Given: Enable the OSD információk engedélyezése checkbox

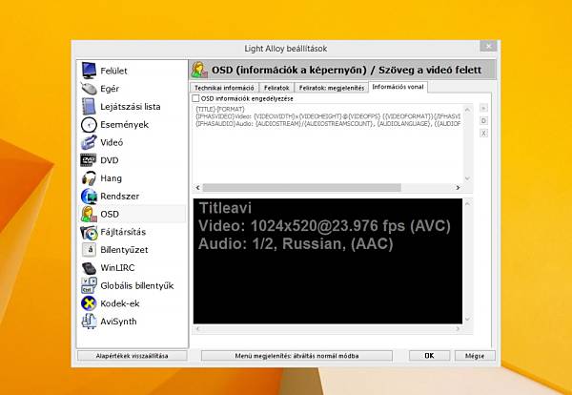Looking at the screenshot, I should (x=195, y=98).
